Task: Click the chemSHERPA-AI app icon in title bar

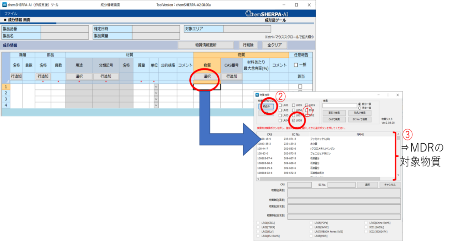Action: [x=4, y=5]
